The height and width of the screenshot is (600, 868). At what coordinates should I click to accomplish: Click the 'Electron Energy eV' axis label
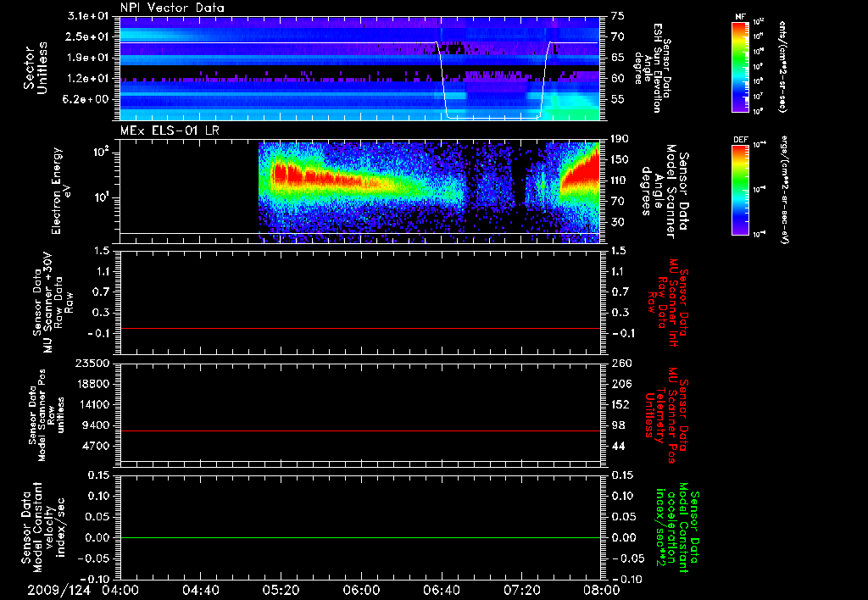click(60, 191)
